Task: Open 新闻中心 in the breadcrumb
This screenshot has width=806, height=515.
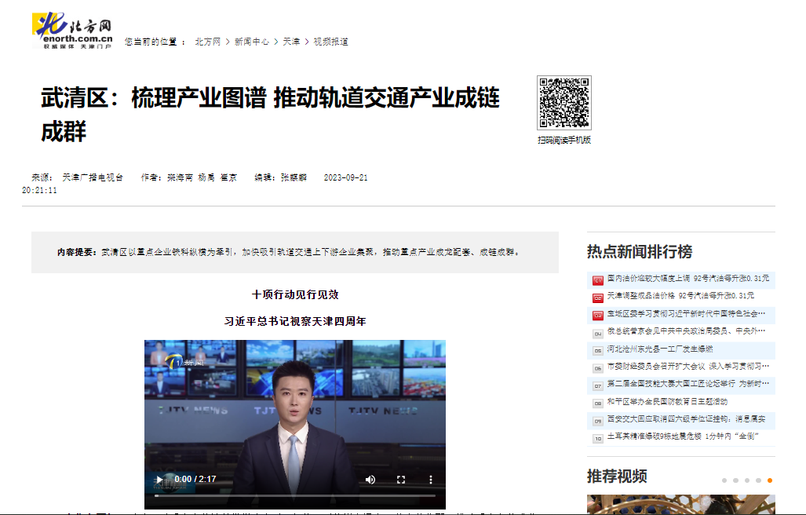Action: point(250,41)
